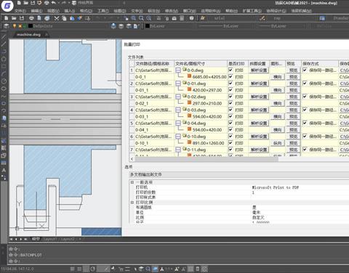Open the 格式 menu

[86, 11]
